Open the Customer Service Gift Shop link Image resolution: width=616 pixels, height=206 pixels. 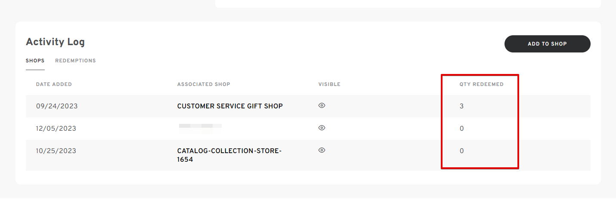click(x=230, y=106)
